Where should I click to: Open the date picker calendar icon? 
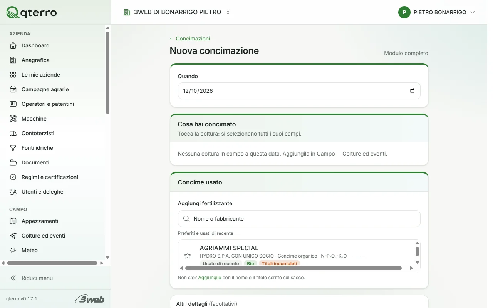click(x=412, y=91)
